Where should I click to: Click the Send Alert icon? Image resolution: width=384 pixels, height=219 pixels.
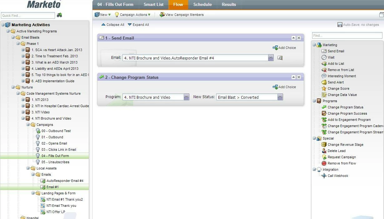click(x=324, y=82)
